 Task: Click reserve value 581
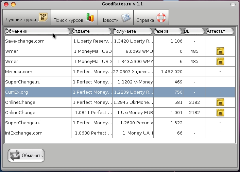pos(178,102)
